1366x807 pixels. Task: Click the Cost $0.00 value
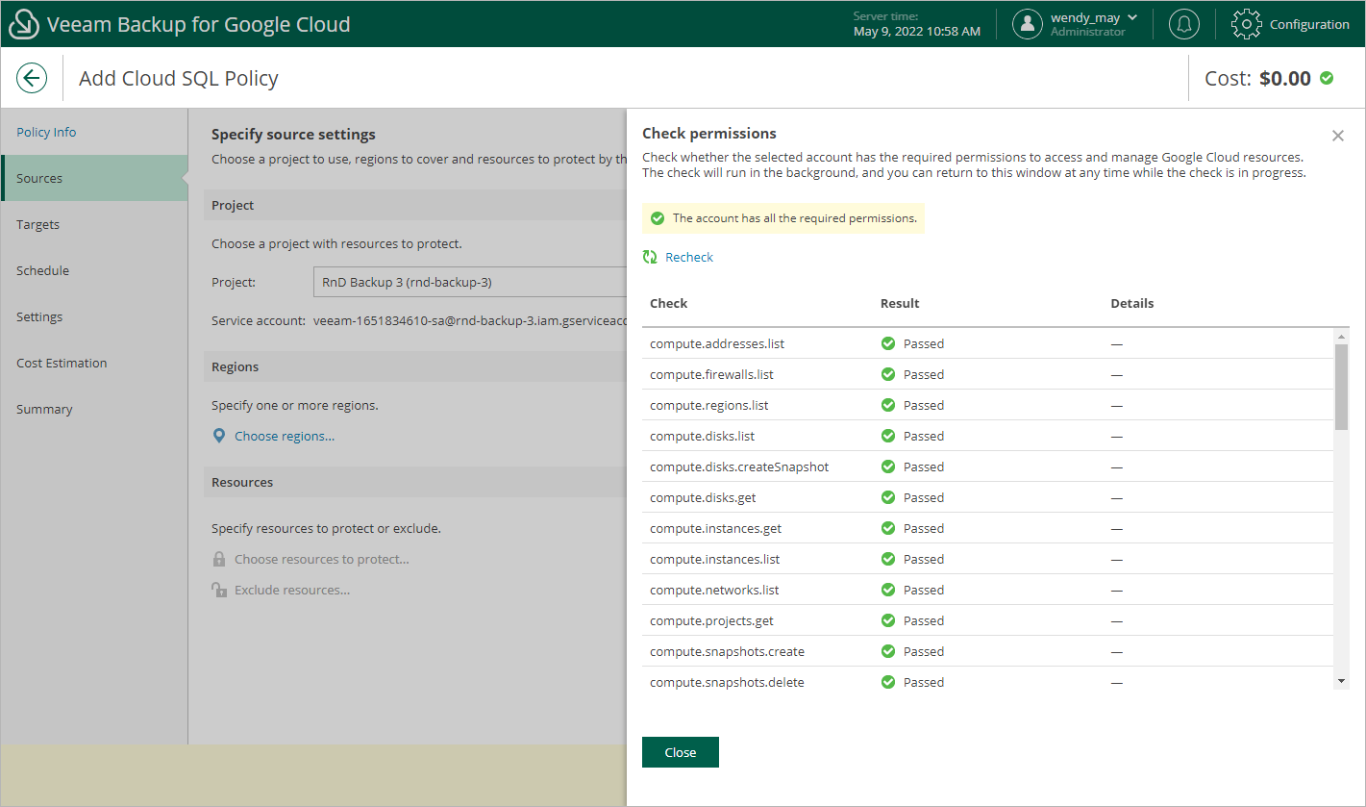click(1285, 78)
